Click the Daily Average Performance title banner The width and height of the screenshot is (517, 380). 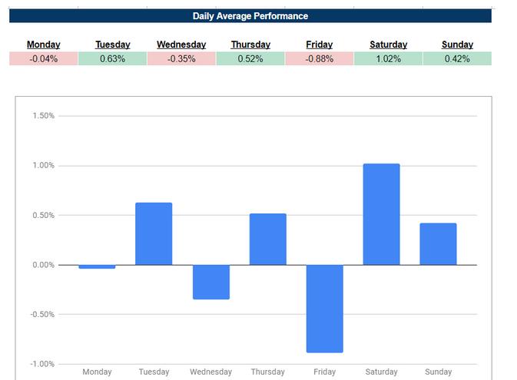[250, 16]
